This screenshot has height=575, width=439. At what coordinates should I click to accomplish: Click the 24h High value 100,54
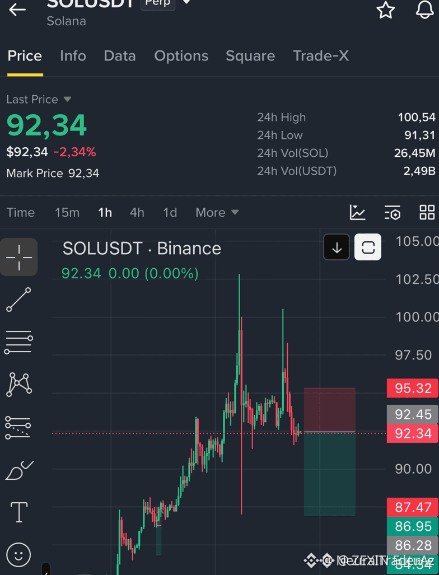417,118
